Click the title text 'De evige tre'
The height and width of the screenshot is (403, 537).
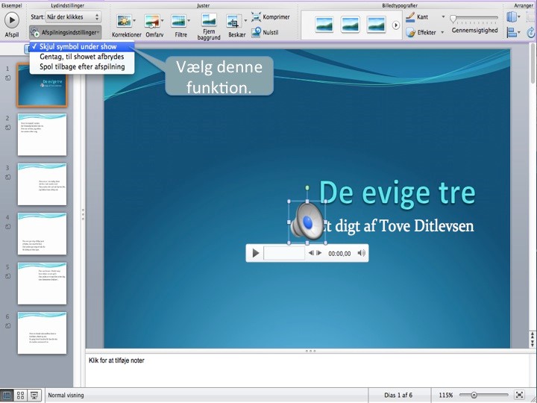[398, 193]
